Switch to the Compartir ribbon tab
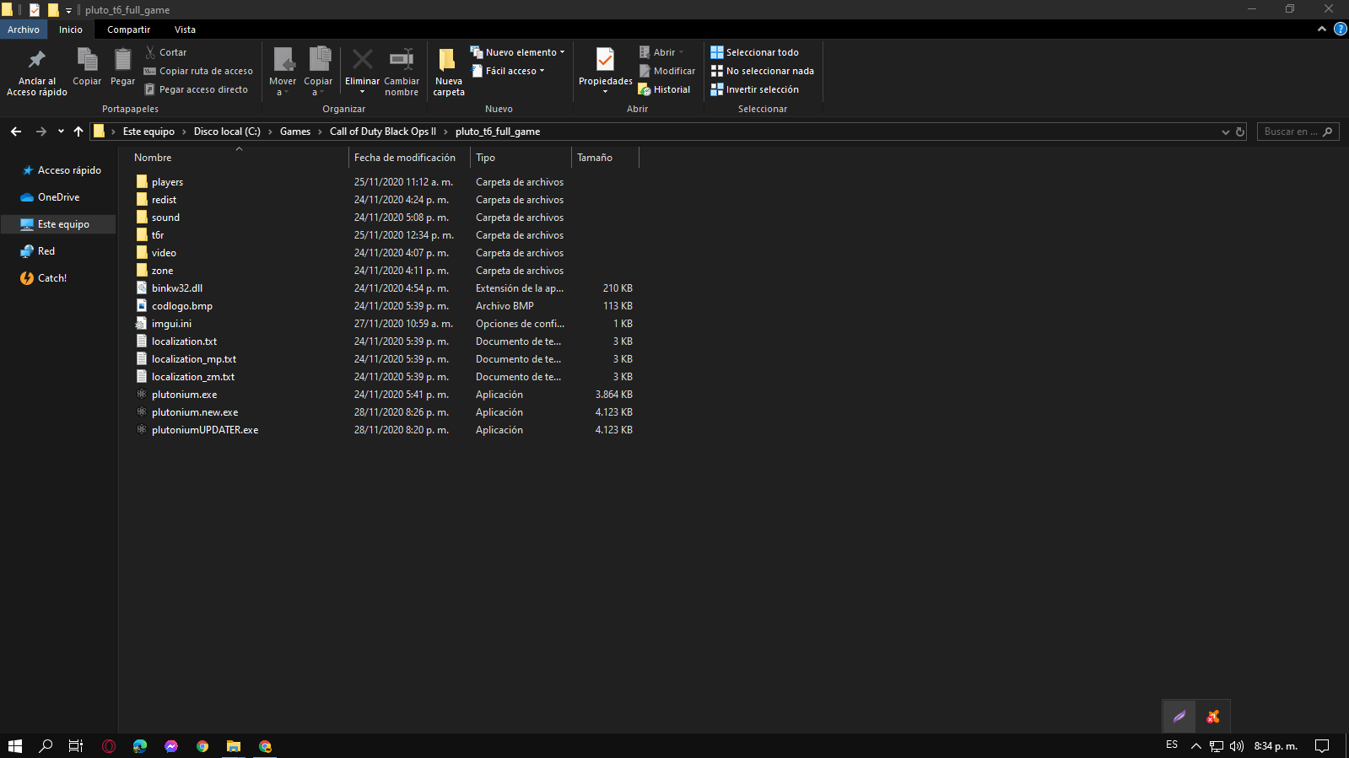 coord(128,30)
